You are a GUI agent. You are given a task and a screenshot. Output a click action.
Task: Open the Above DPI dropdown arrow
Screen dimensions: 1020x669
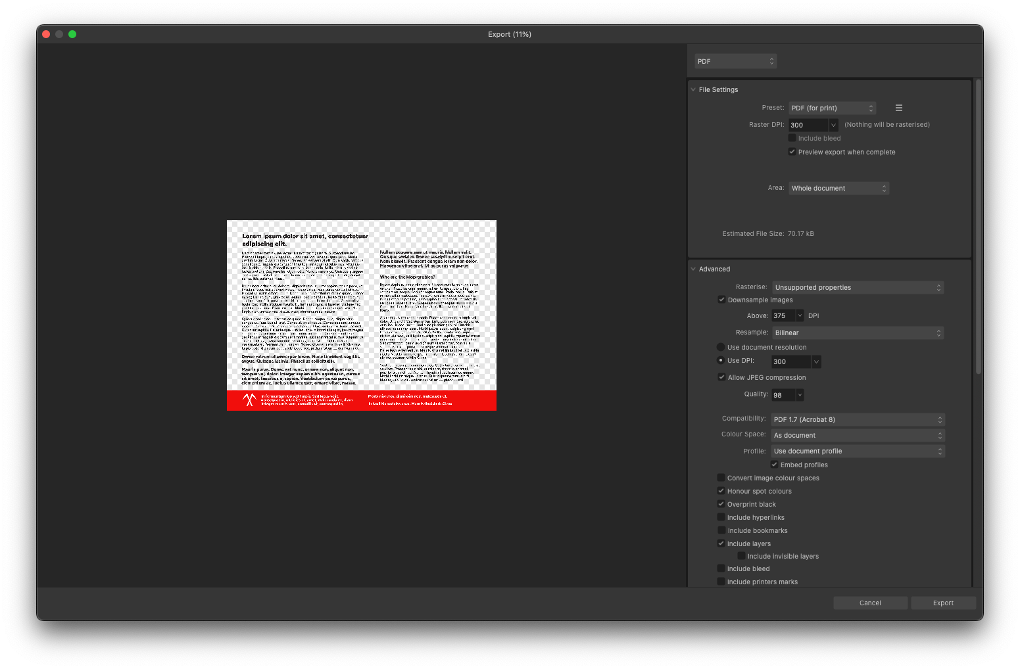point(800,315)
